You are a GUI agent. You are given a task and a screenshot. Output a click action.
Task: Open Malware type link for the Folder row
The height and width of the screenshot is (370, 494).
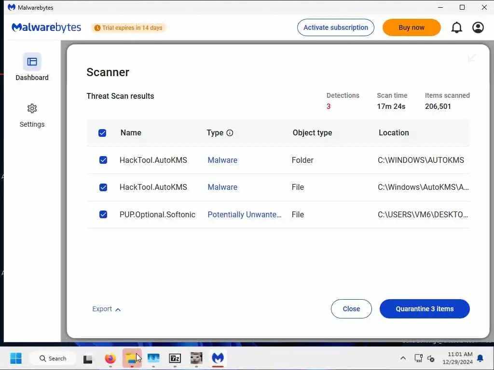click(222, 160)
